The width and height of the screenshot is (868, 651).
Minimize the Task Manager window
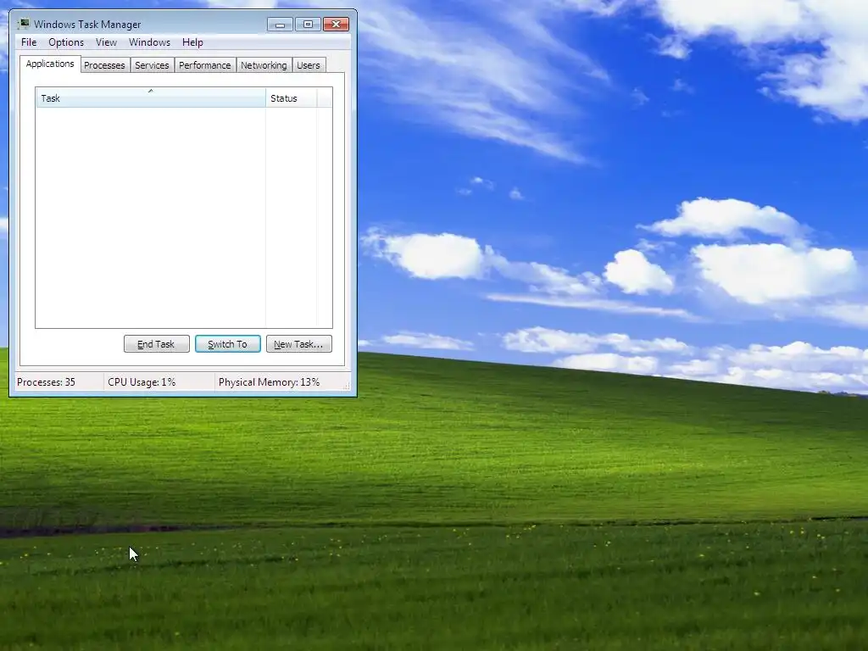[x=280, y=25]
